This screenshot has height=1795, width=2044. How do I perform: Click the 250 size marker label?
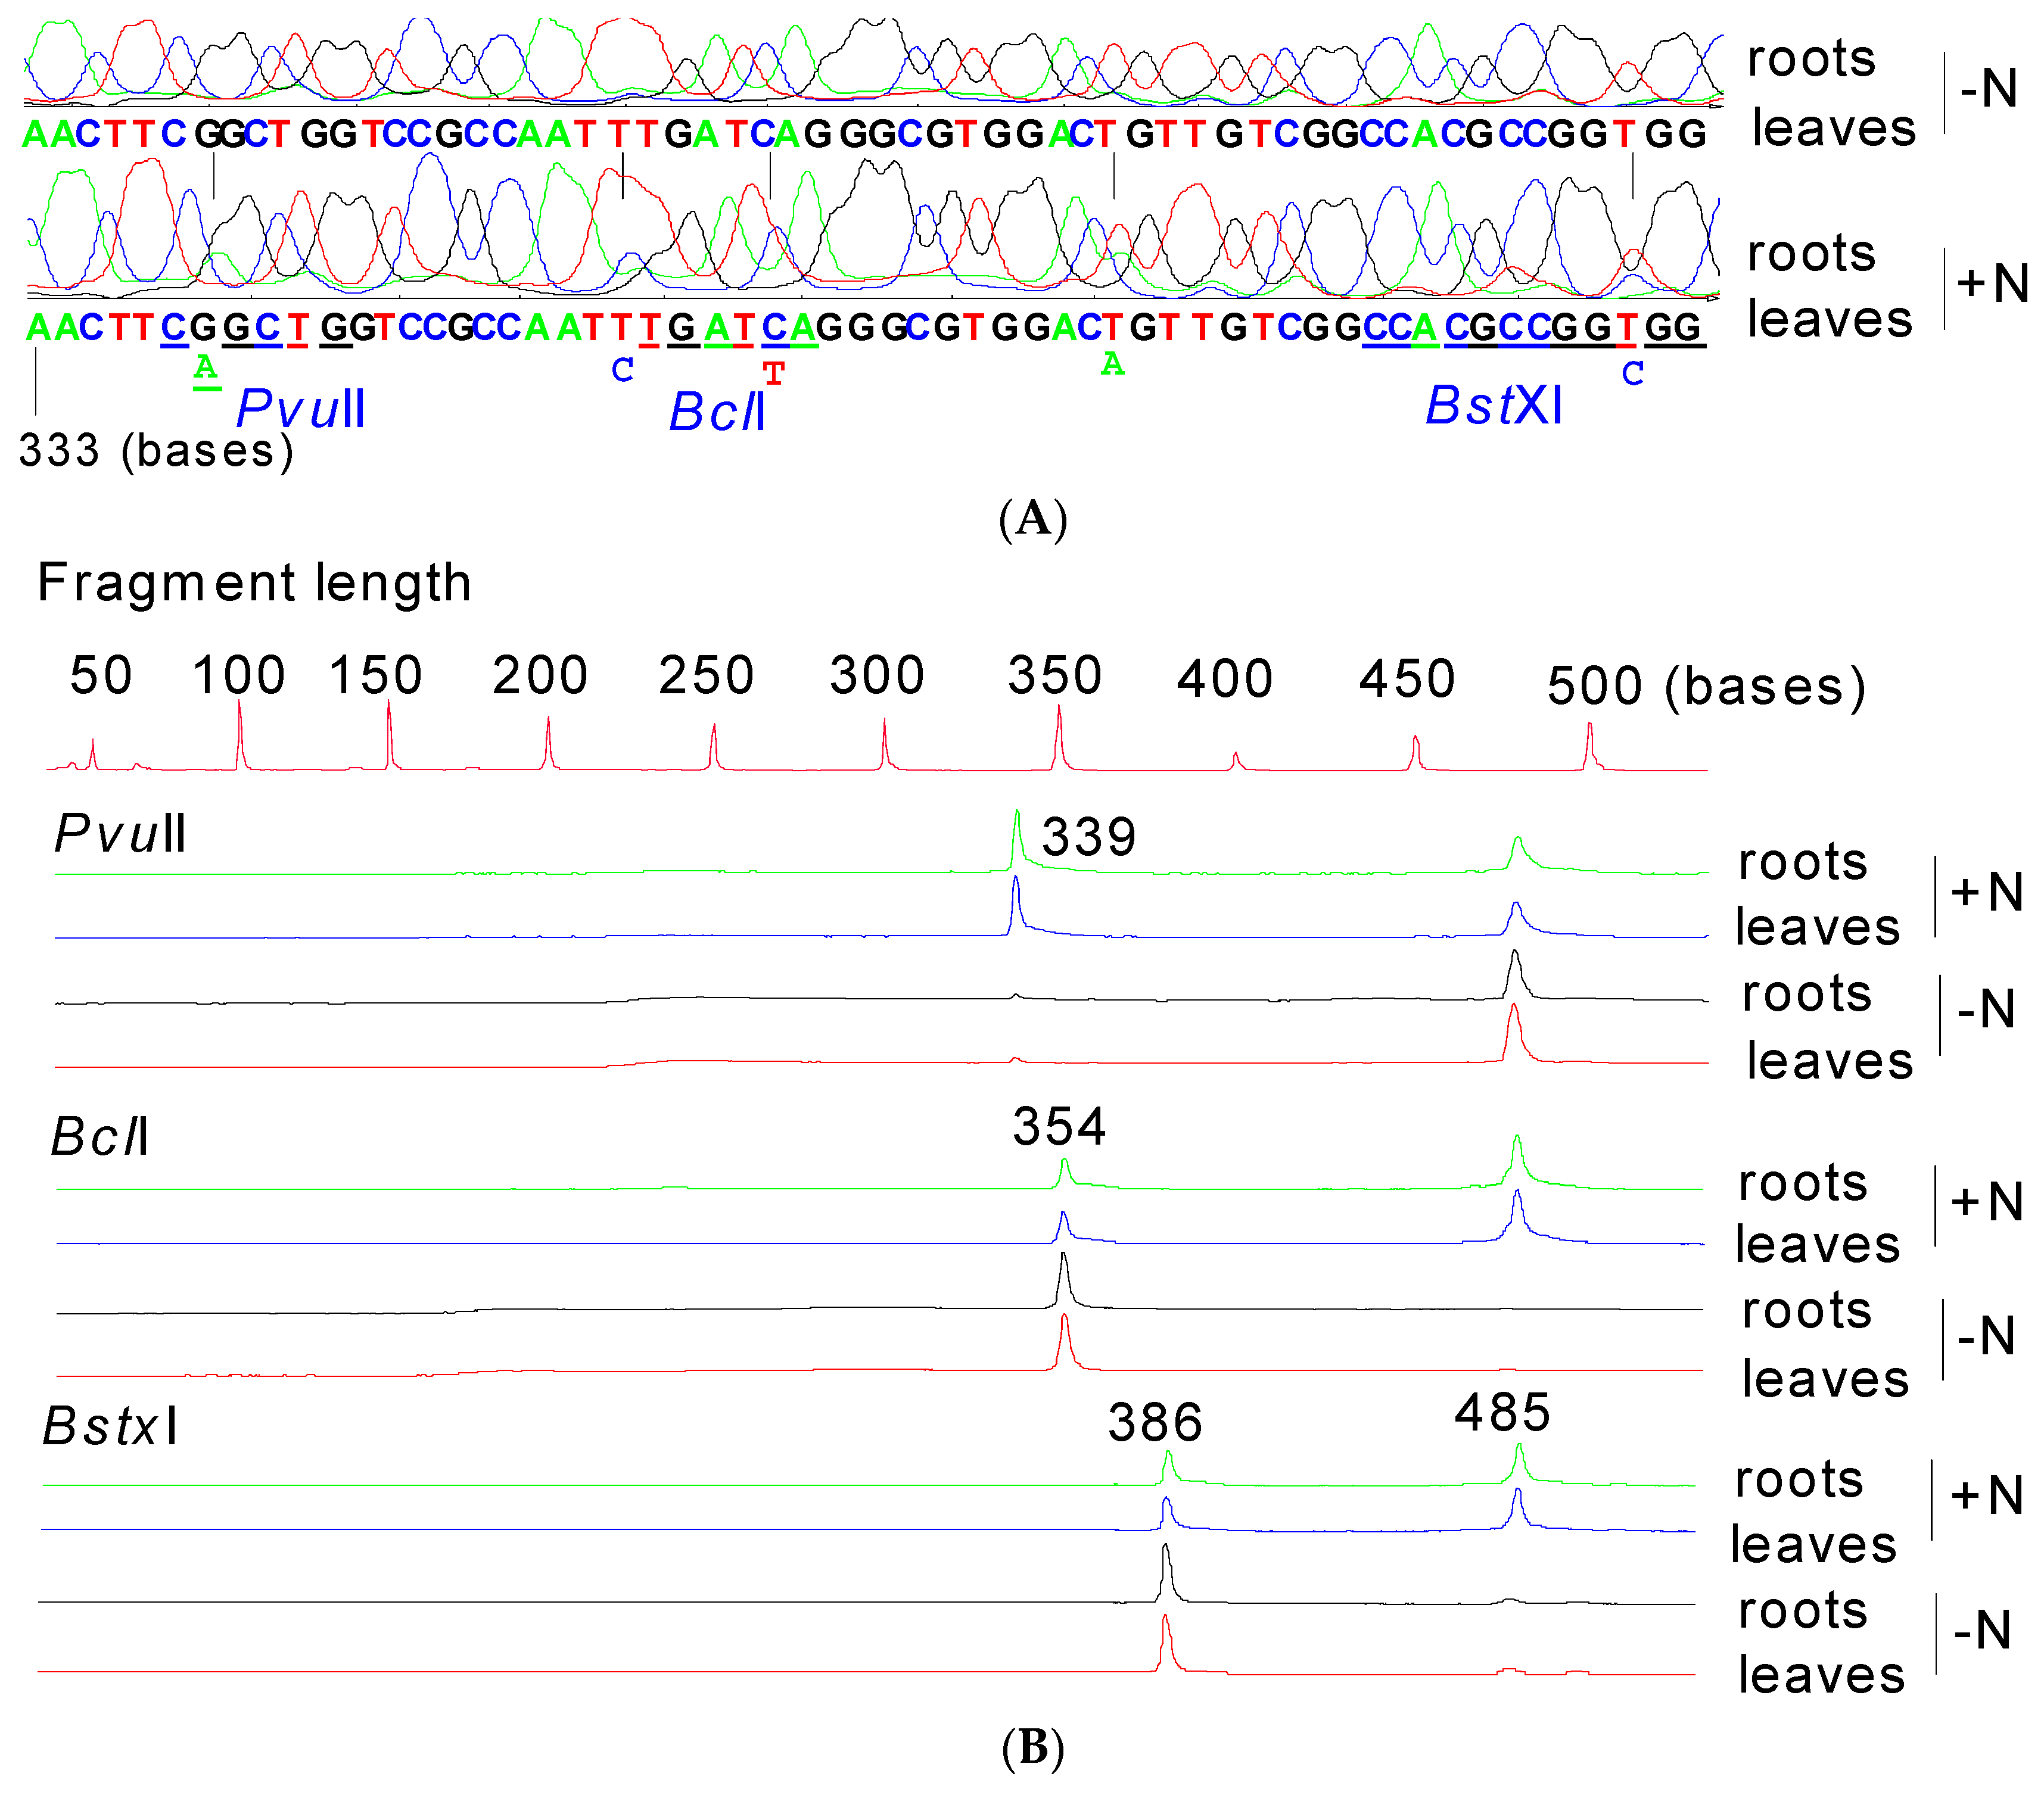pos(706,675)
